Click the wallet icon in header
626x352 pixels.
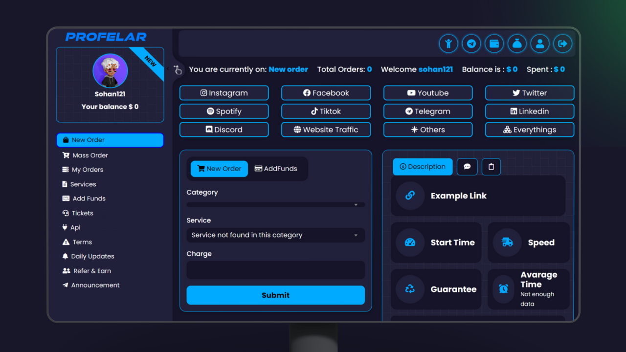point(494,44)
